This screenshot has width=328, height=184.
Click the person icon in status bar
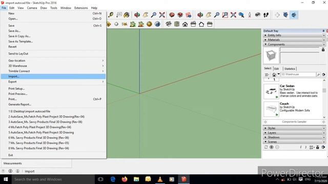[x=17, y=171]
